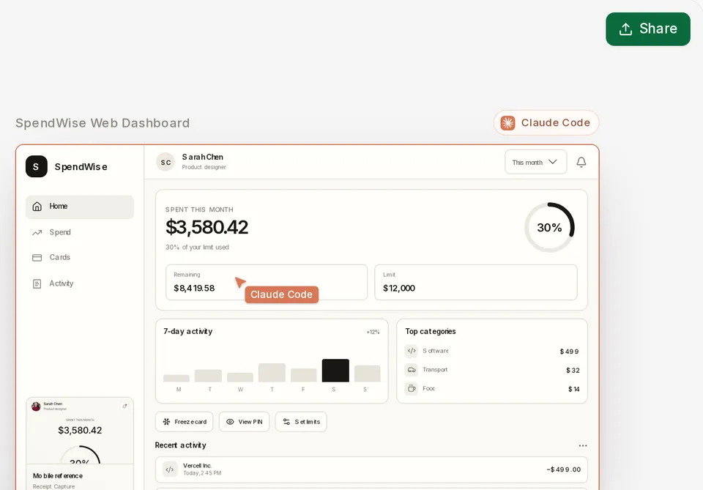This screenshot has width=703, height=490.
Task: Click the Claude Code starburst logo icon
Action: tap(507, 123)
